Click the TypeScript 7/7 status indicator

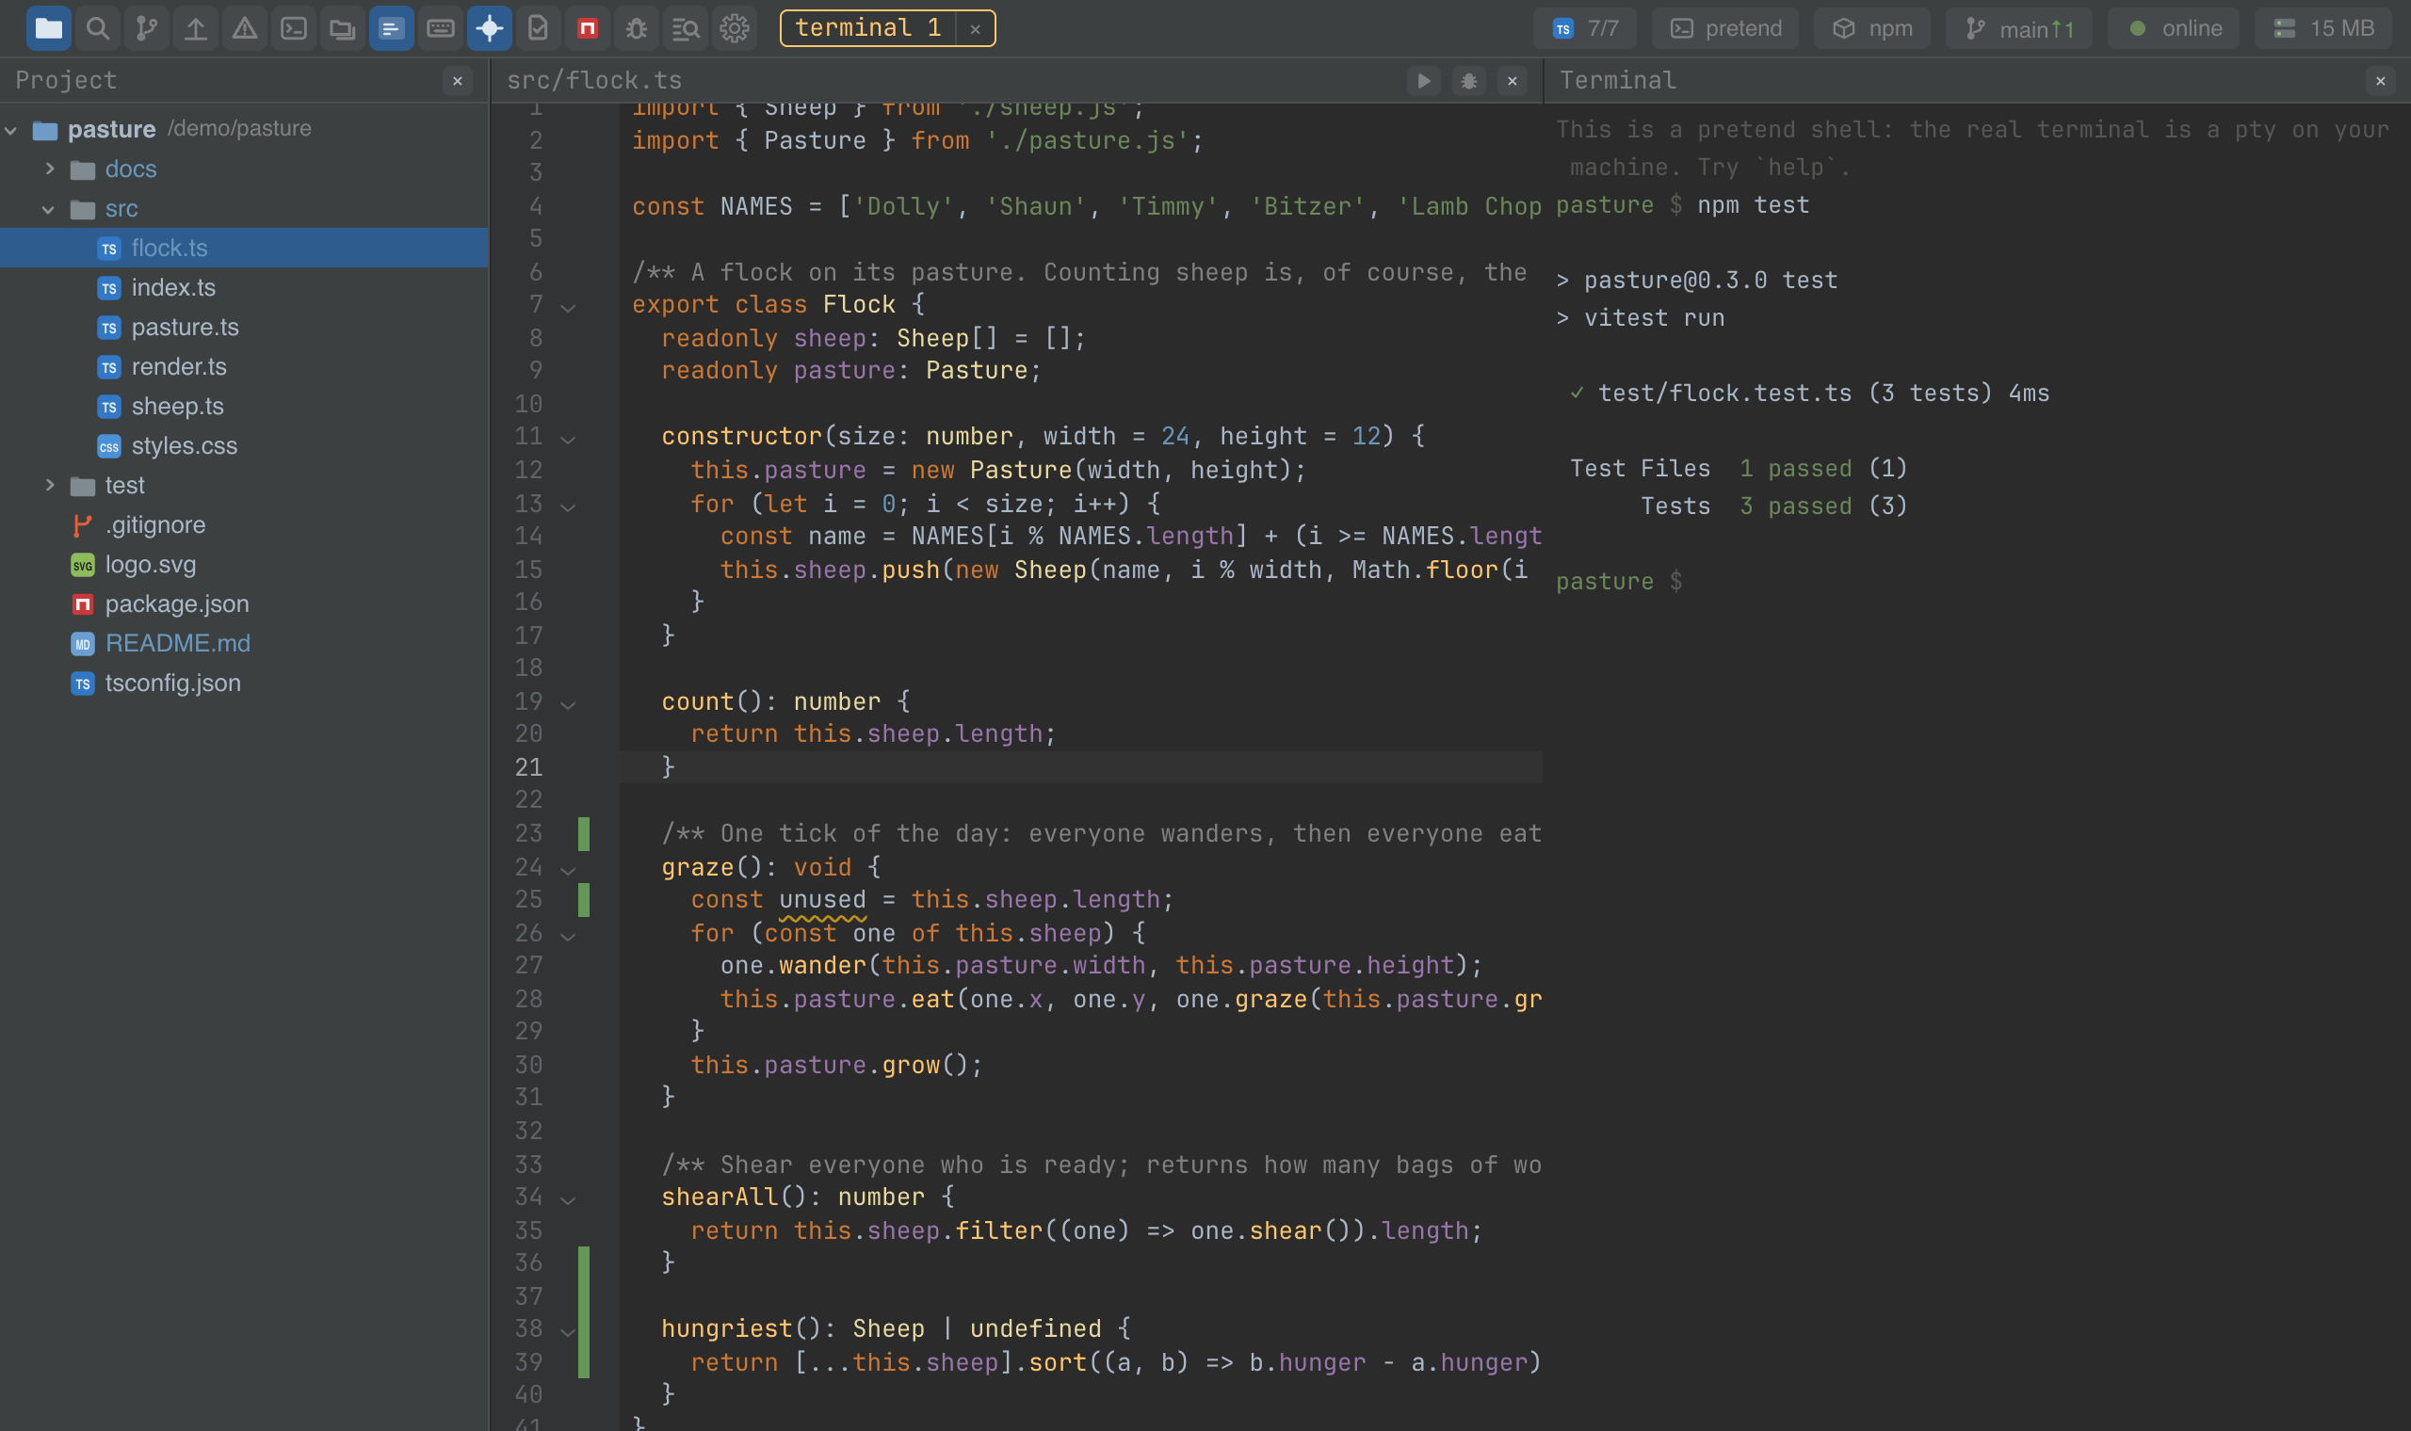point(1585,28)
